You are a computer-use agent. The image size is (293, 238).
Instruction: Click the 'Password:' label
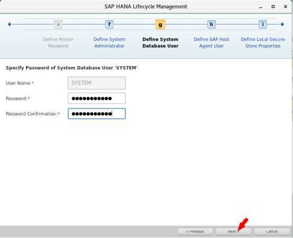(16, 98)
